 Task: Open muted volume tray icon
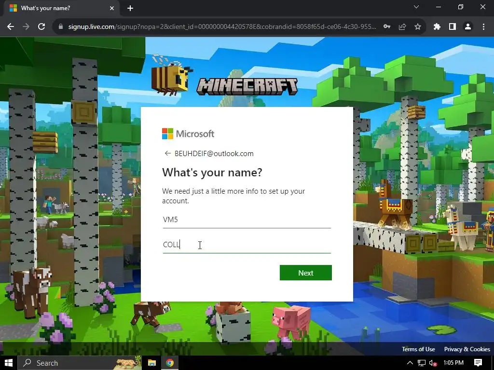tap(433, 363)
